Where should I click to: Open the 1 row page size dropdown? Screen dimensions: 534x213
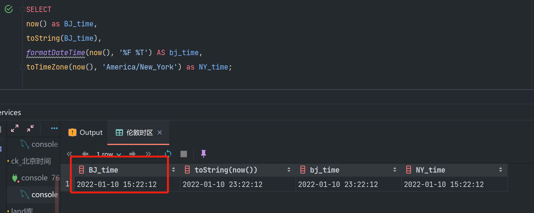click(x=109, y=154)
